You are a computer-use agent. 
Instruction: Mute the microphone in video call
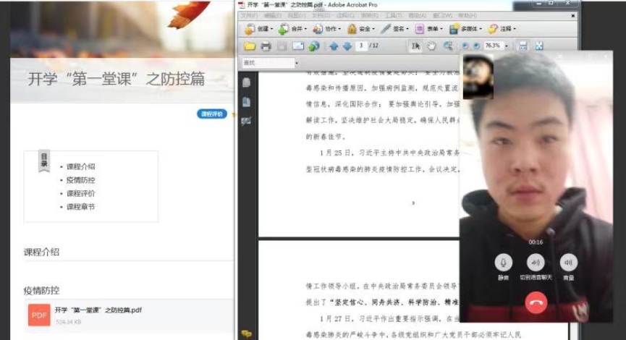pyautogui.click(x=503, y=262)
